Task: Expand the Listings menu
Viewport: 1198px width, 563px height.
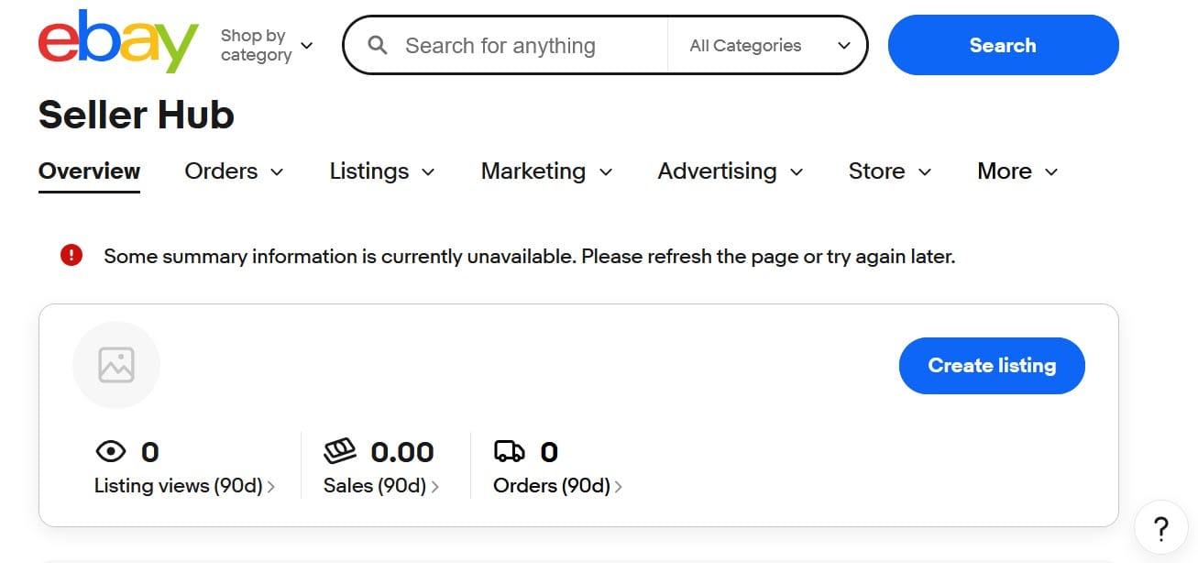Action: (x=382, y=171)
